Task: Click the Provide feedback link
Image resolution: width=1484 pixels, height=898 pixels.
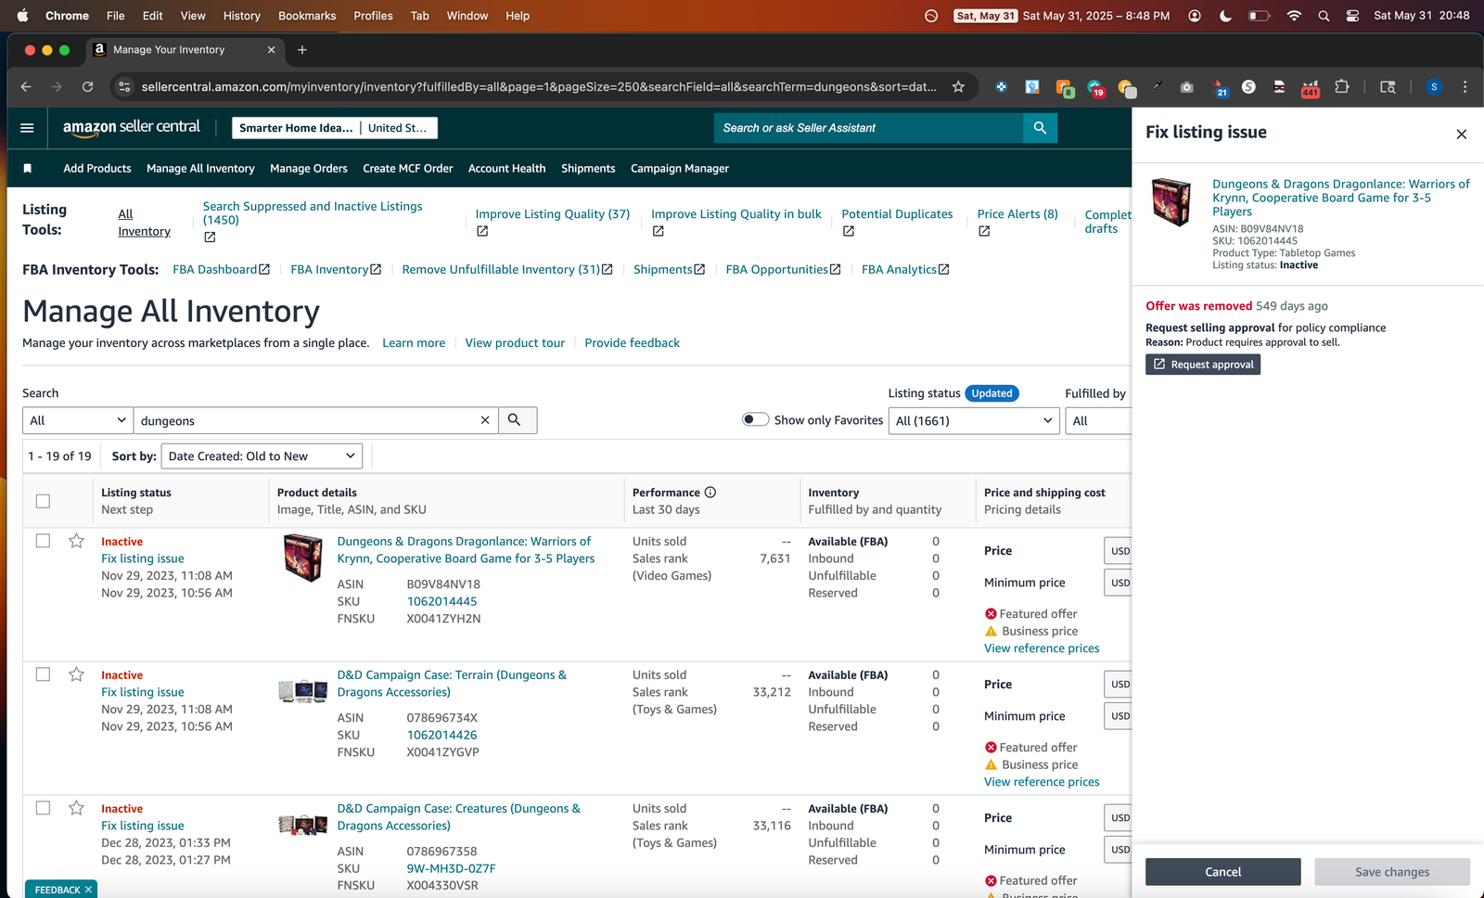Action: point(633,343)
